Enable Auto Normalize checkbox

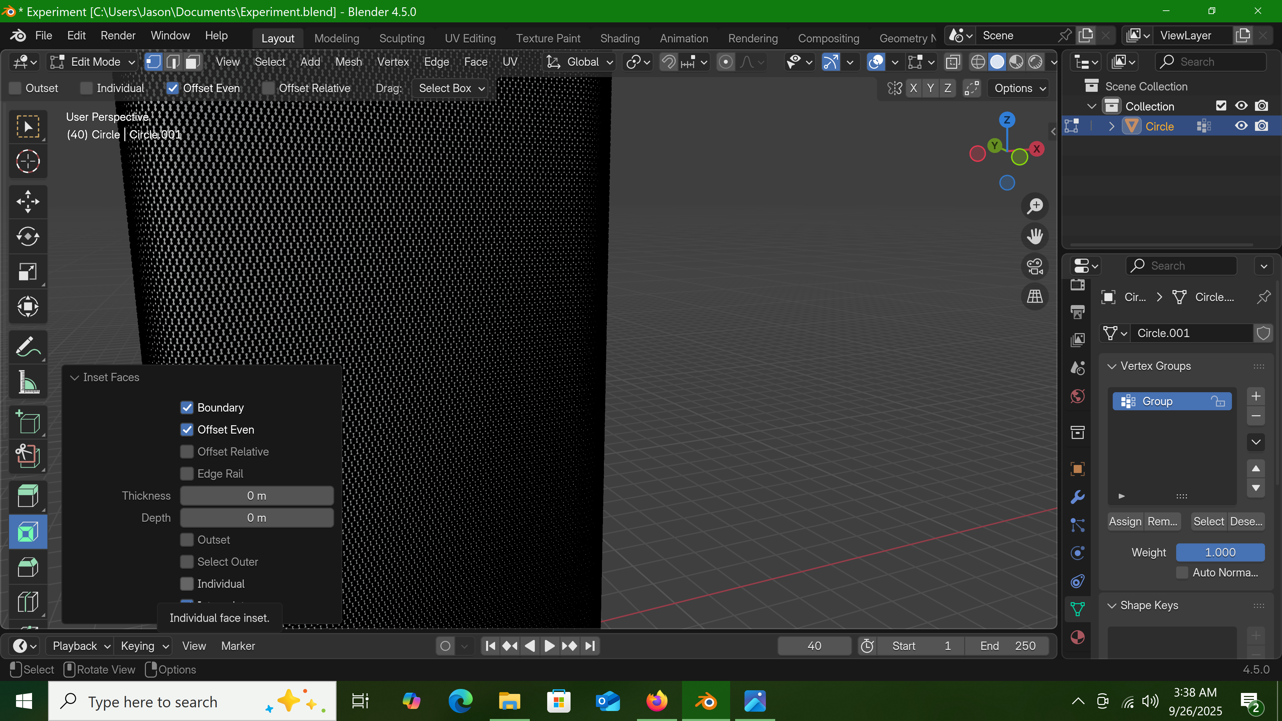click(x=1183, y=573)
